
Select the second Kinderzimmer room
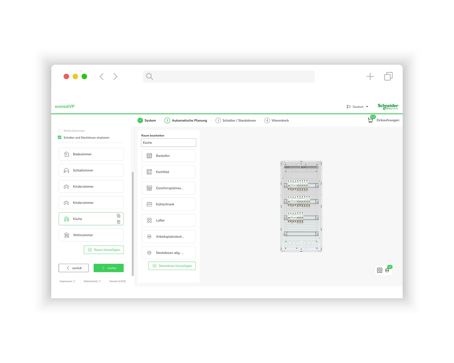[x=91, y=203]
